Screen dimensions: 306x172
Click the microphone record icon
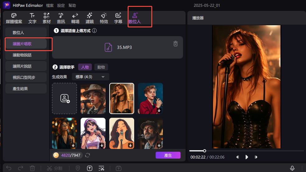click(x=292, y=168)
